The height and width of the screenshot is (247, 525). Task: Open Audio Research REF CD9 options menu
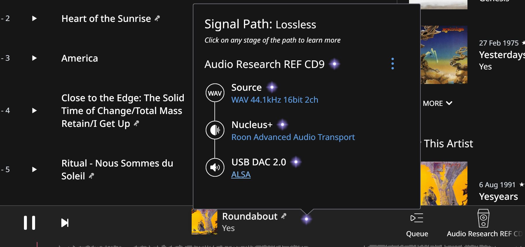pyautogui.click(x=393, y=64)
